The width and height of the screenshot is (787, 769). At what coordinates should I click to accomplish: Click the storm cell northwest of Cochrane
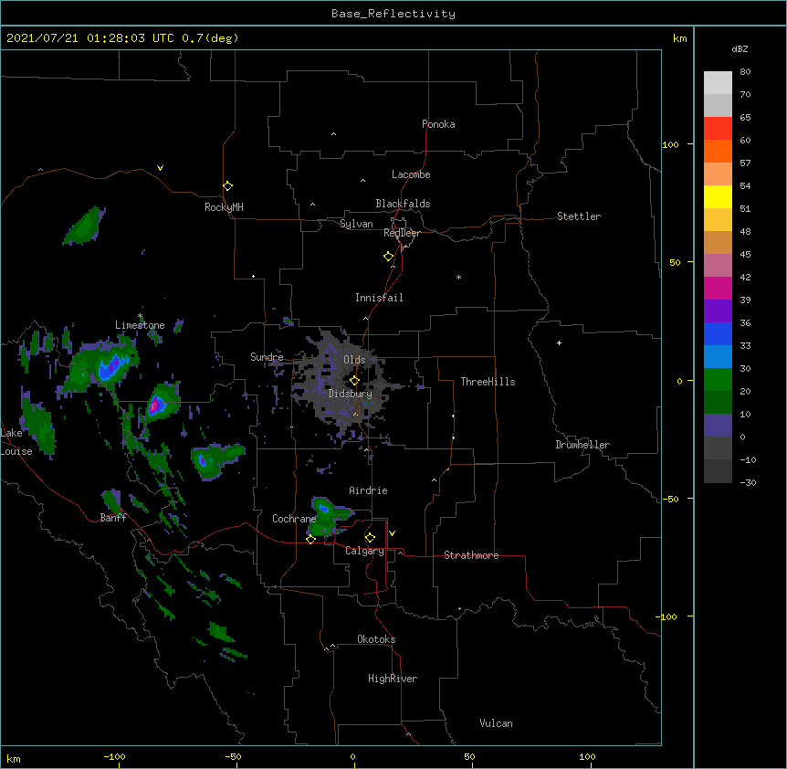[329, 516]
